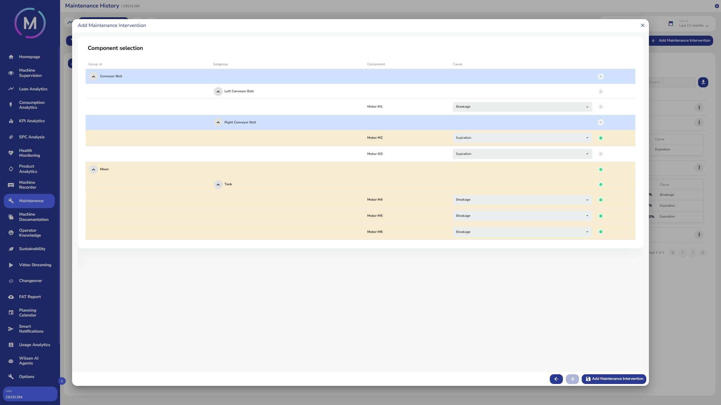Screen dimensions: 721x405
Task: Open Sustainability leaf icon
Action: tap(11, 249)
